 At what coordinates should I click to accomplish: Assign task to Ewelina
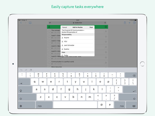coord(77,49)
